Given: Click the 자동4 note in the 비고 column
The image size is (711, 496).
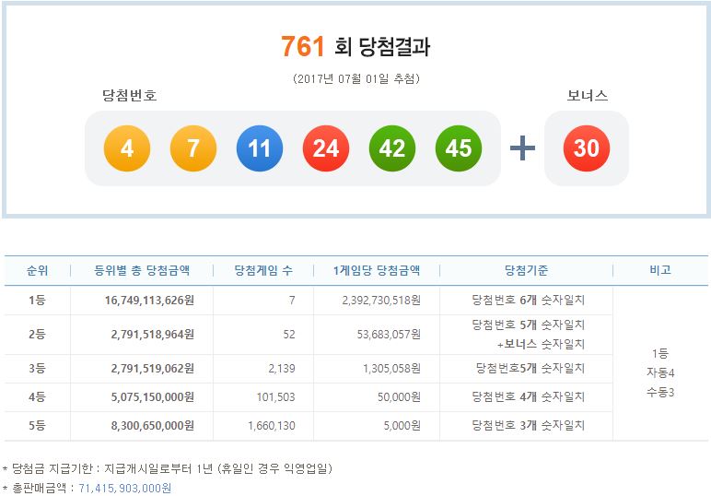Looking at the screenshot, I should pyautogui.click(x=660, y=373).
